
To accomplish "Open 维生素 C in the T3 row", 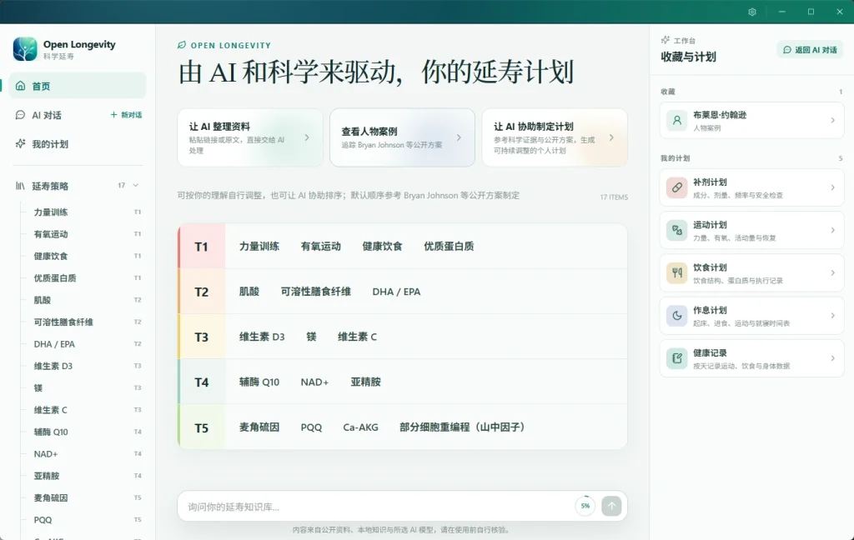I will (357, 337).
